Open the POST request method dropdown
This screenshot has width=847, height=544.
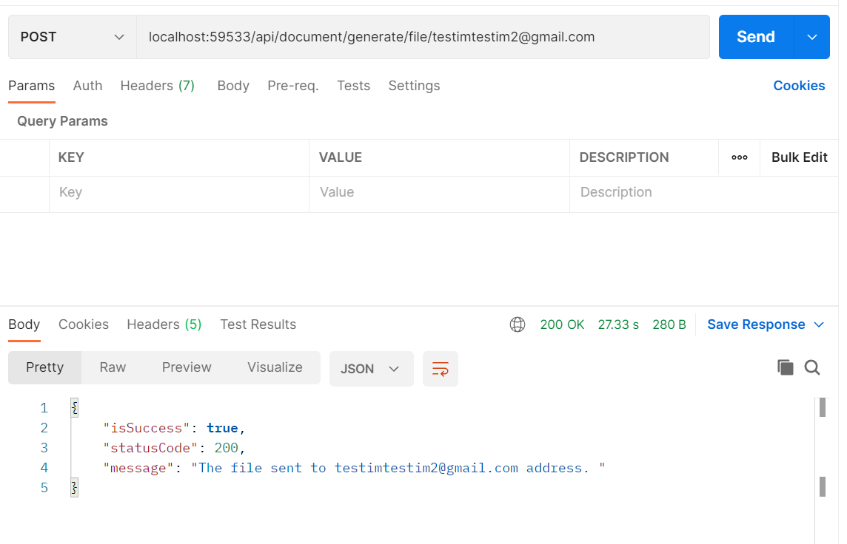(x=72, y=36)
